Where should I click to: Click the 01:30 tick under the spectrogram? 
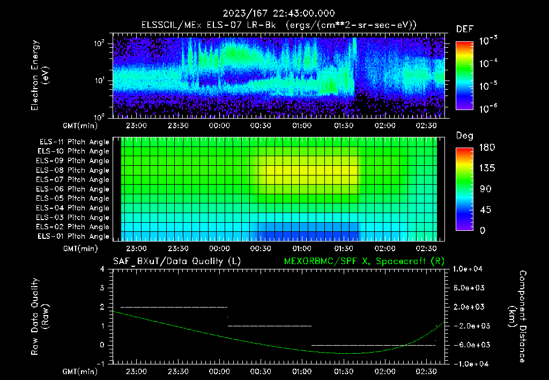344,126
